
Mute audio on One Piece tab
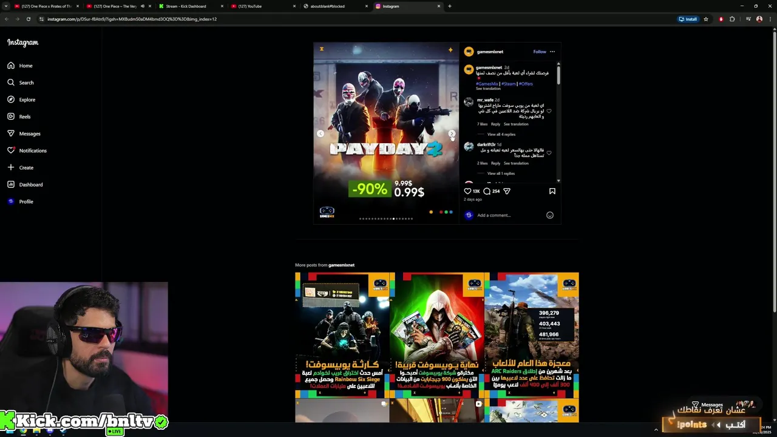pyautogui.click(x=143, y=6)
